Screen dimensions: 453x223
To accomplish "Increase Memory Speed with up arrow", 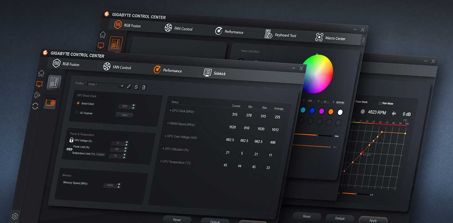I will pyautogui.click(x=119, y=184).
